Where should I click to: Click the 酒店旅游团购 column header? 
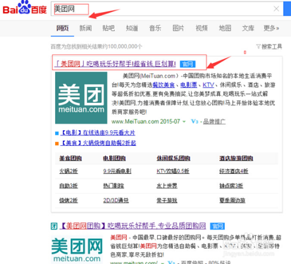[x=236, y=158]
